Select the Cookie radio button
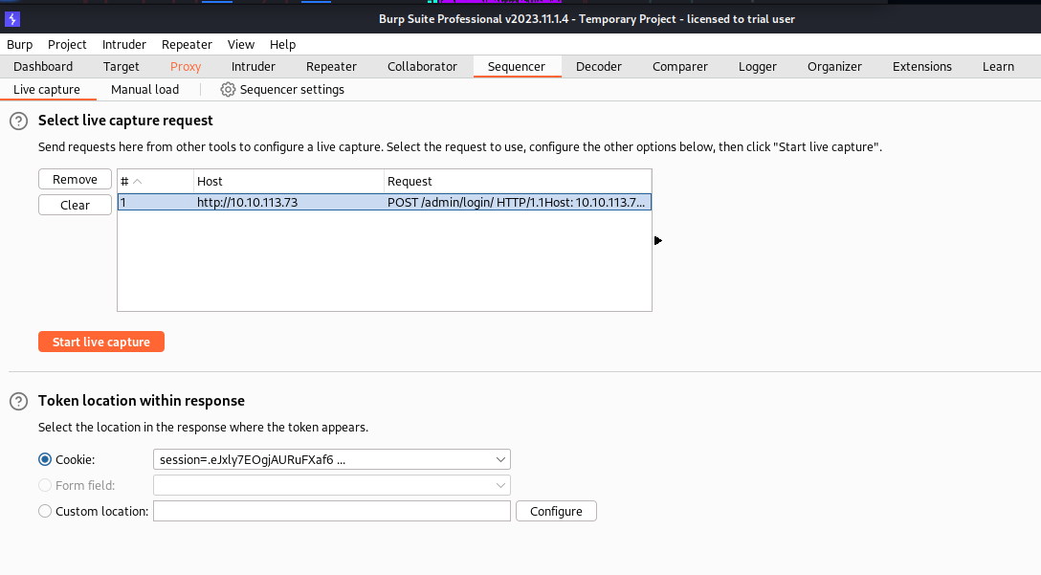Screen dimensions: 1041x575 click(x=44, y=459)
